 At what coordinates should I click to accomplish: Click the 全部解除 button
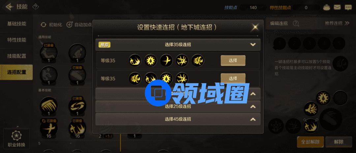311,142
